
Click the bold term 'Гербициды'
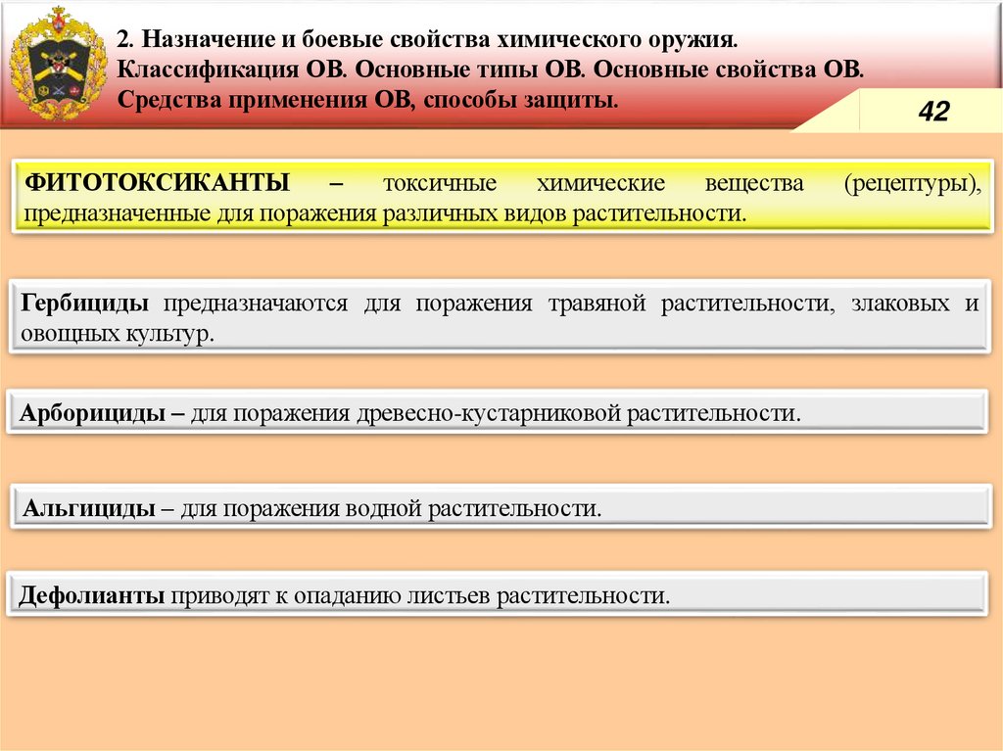[84, 304]
